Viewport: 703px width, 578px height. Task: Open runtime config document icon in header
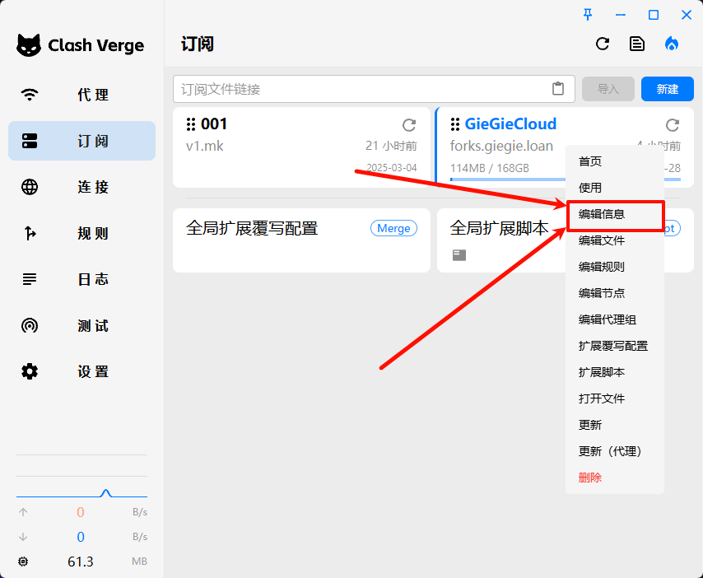coord(636,44)
